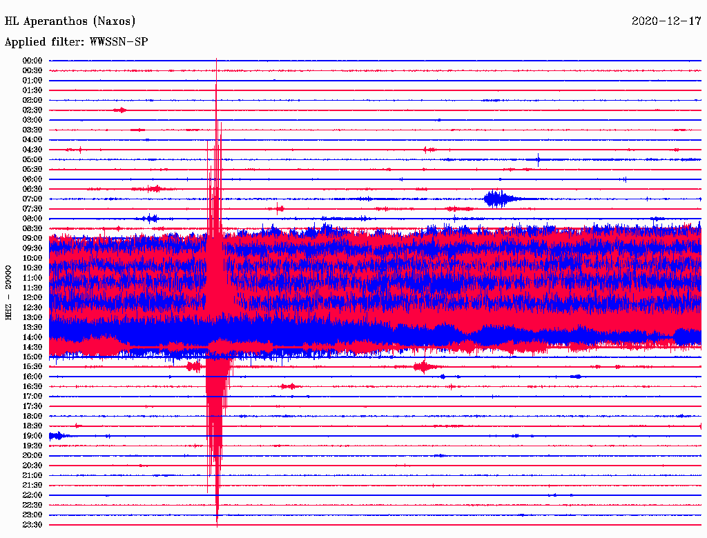707x538 pixels.
Task: Select the 09:30 time label
Action: 32,248
